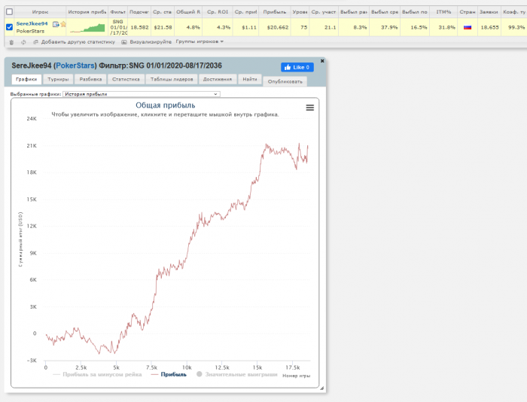Click the 37.9% Выбыл сре cell
This screenshot has width=527, height=402.
385,27
